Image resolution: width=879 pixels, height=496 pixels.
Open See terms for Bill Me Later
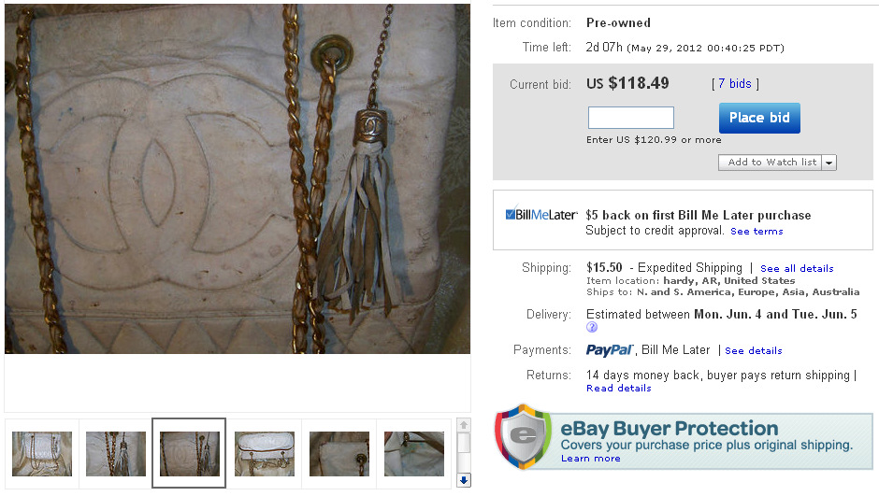point(757,232)
